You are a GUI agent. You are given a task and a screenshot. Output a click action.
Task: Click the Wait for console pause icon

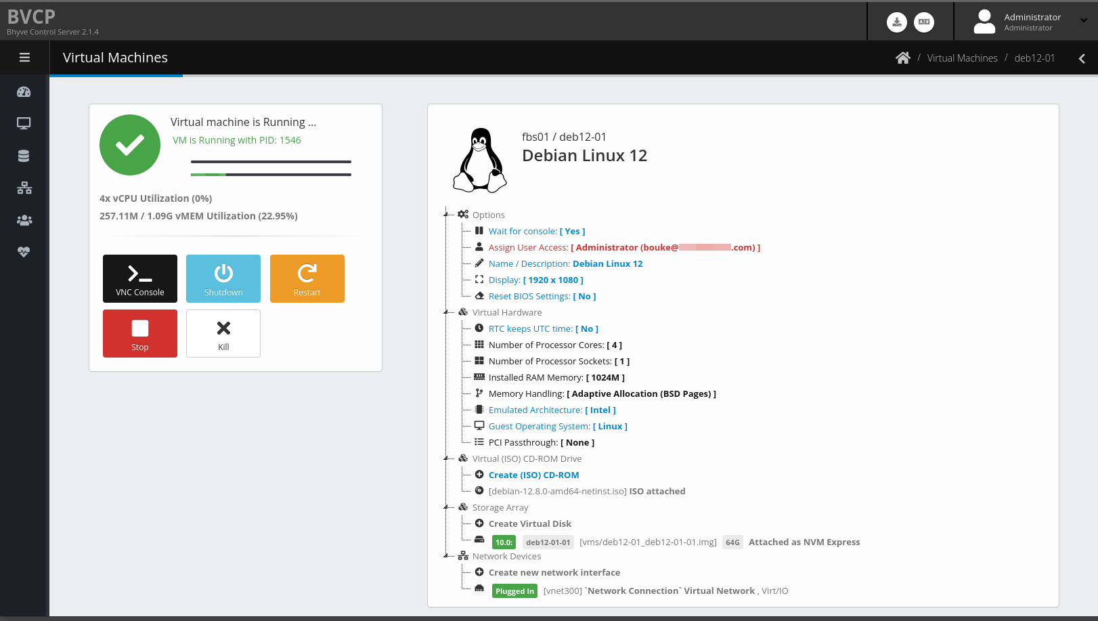click(x=479, y=230)
